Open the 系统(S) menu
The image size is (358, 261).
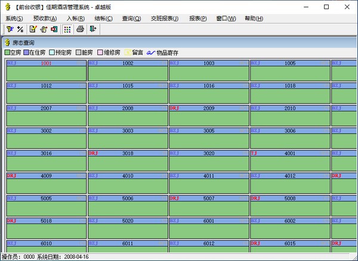coord(14,18)
